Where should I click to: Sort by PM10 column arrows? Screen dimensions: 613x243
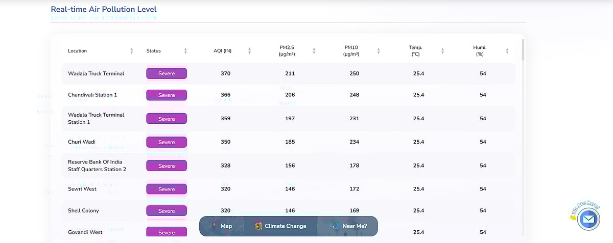379,51
